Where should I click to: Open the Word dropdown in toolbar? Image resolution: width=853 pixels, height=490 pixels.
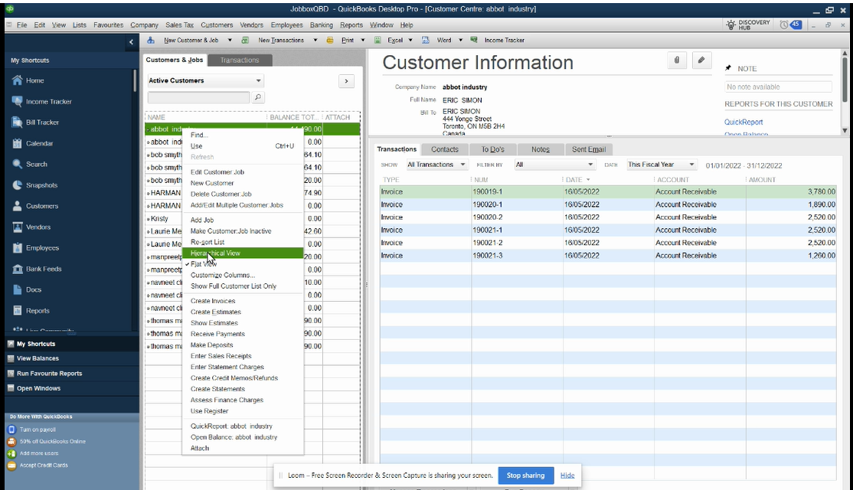coord(460,41)
